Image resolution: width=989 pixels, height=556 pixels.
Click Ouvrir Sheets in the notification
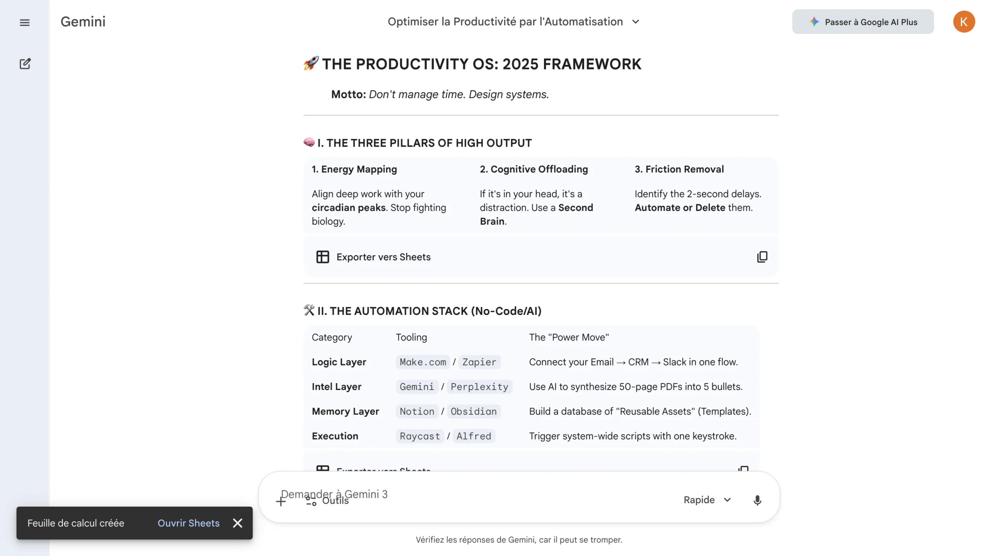click(188, 523)
